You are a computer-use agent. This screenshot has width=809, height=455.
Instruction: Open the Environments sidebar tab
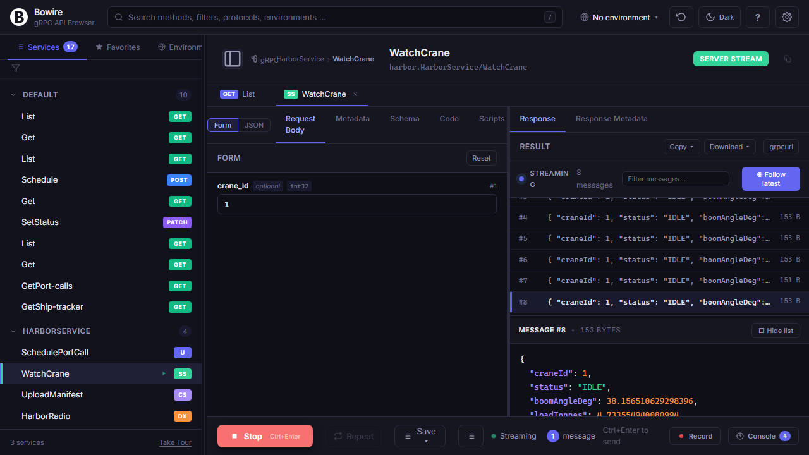pos(180,47)
